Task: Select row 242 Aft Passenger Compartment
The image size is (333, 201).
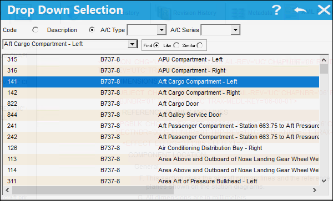Action: (161, 137)
